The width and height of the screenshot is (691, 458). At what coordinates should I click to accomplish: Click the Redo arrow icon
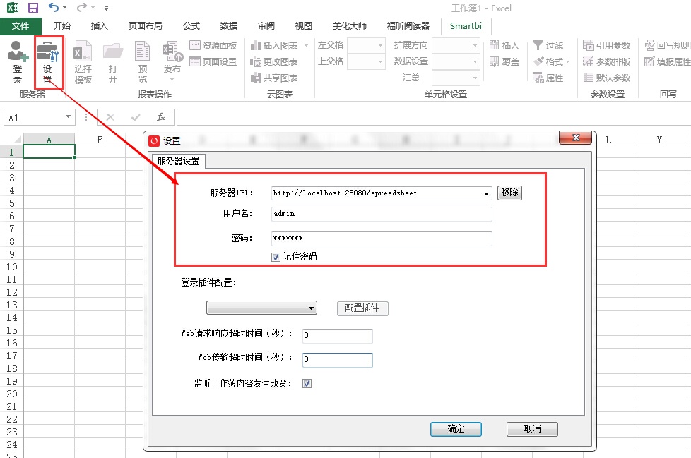click(x=81, y=8)
